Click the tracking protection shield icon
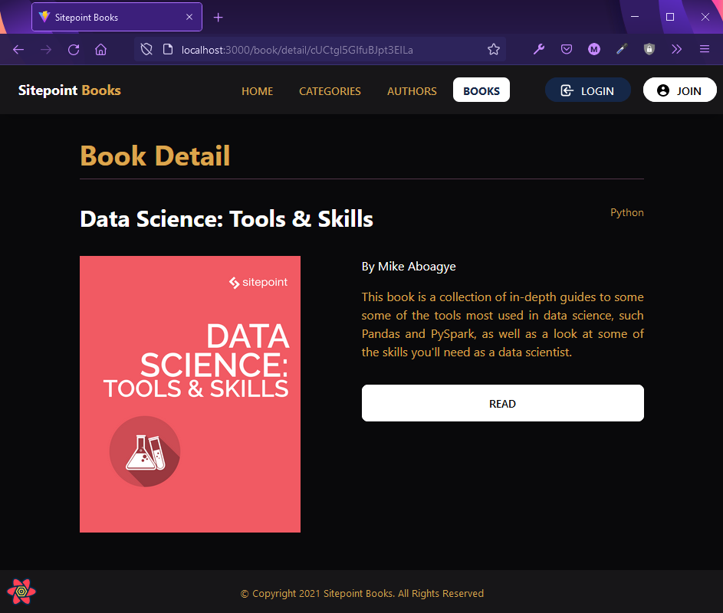The width and height of the screenshot is (723, 613). (146, 49)
